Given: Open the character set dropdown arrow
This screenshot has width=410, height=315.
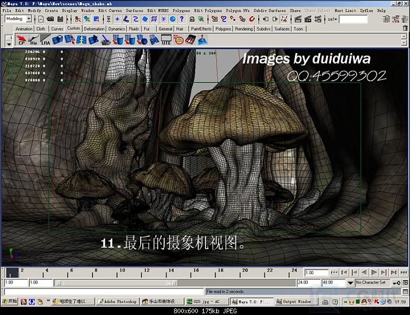Looking at the screenshot, I should pos(350,283).
